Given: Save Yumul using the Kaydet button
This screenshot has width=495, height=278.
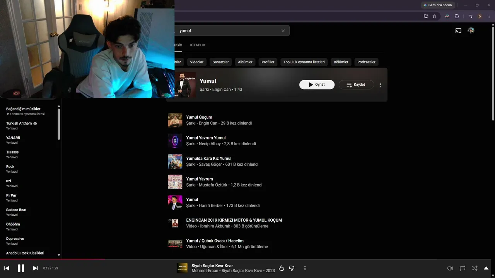Looking at the screenshot, I should [x=356, y=85].
